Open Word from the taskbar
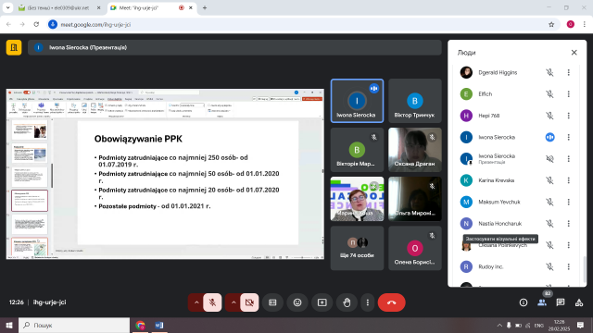 [x=159, y=325]
